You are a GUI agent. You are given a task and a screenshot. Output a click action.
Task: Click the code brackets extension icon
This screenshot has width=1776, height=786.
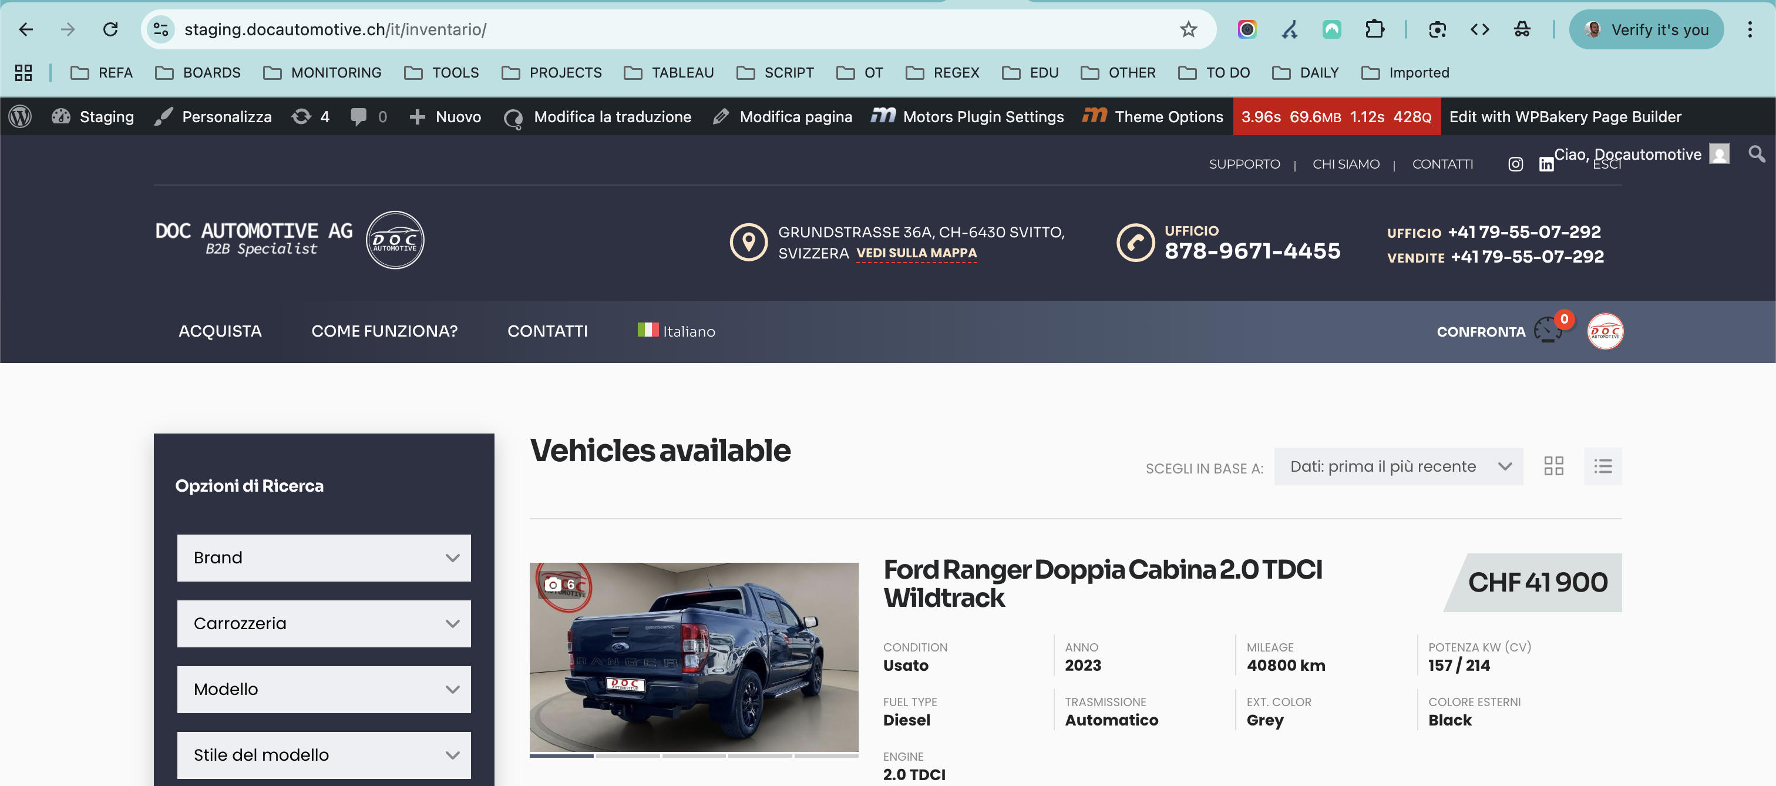(x=1479, y=29)
